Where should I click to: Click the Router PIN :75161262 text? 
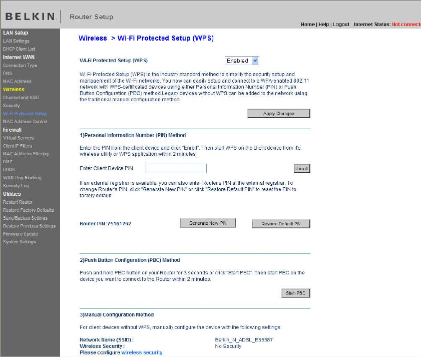105,223
